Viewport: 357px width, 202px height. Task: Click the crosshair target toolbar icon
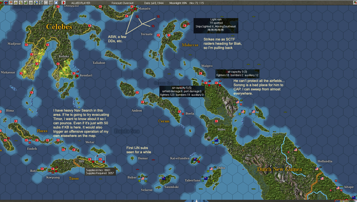click(x=41, y=3)
